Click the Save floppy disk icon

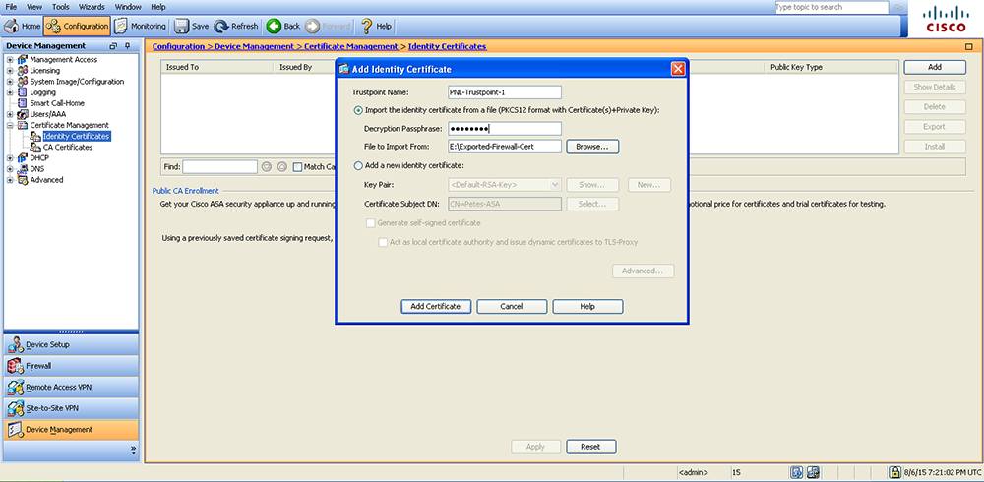click(x=181, y=27)
